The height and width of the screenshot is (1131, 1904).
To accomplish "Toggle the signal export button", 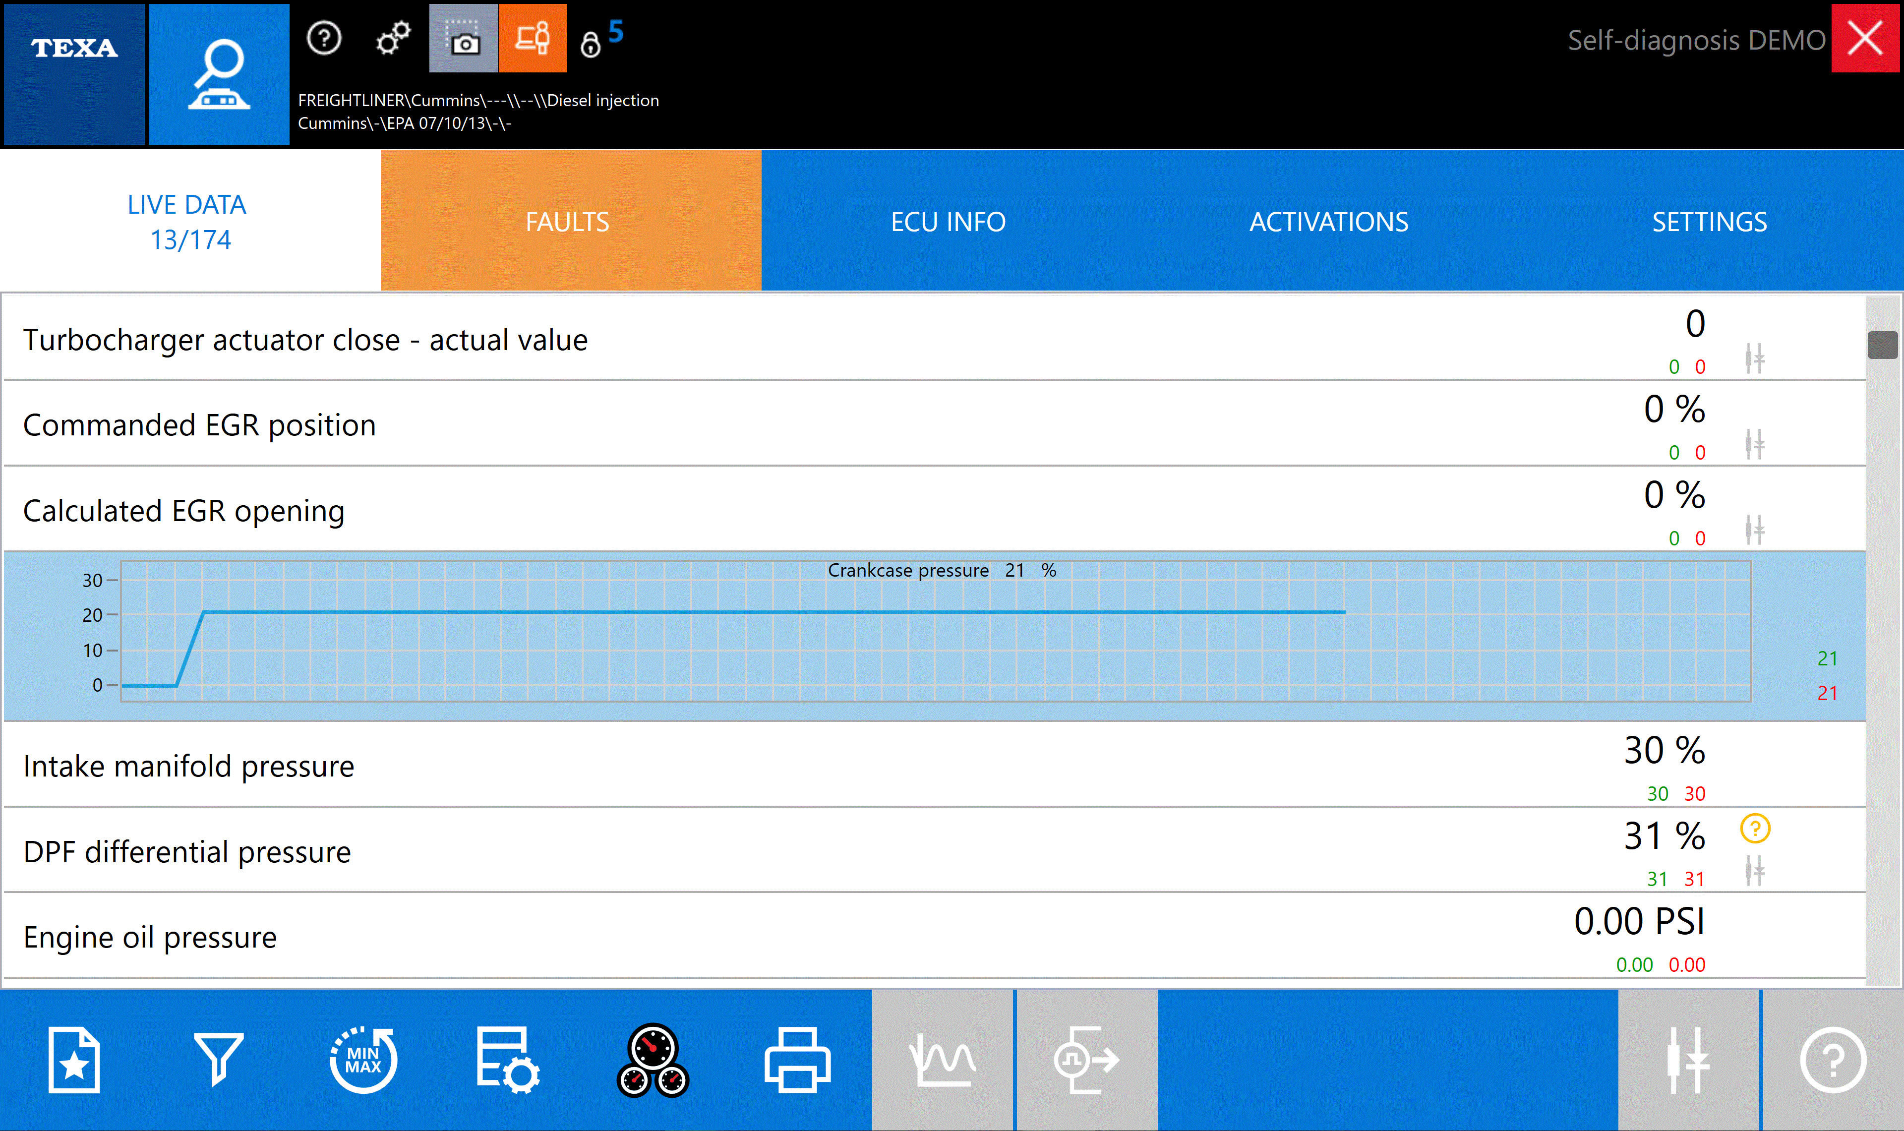I will [x=1086, y=1060].
